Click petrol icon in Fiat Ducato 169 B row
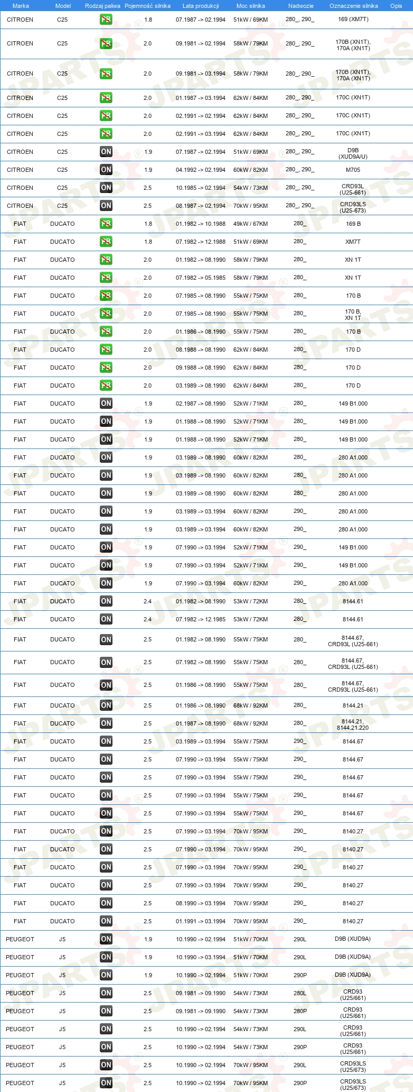The width and height of the screenshot is (413, 1092). (x=106, y=224)
